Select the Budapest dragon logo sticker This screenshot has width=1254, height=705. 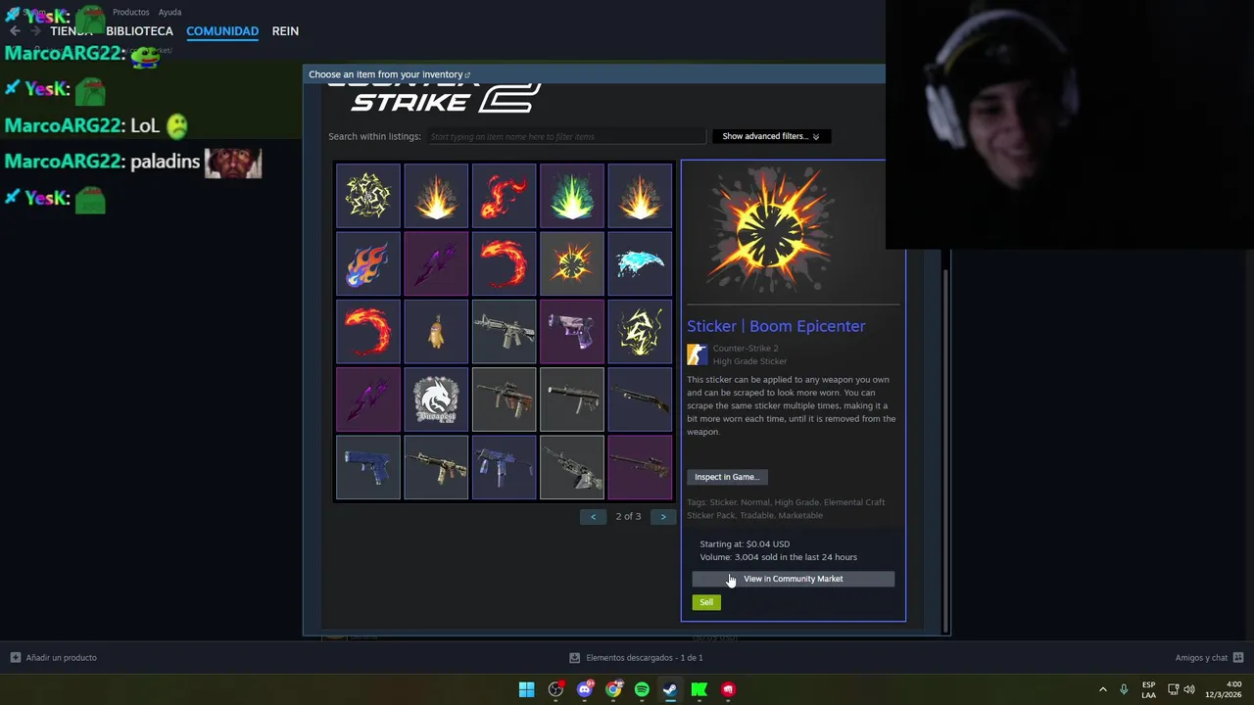tap(436, 399)
